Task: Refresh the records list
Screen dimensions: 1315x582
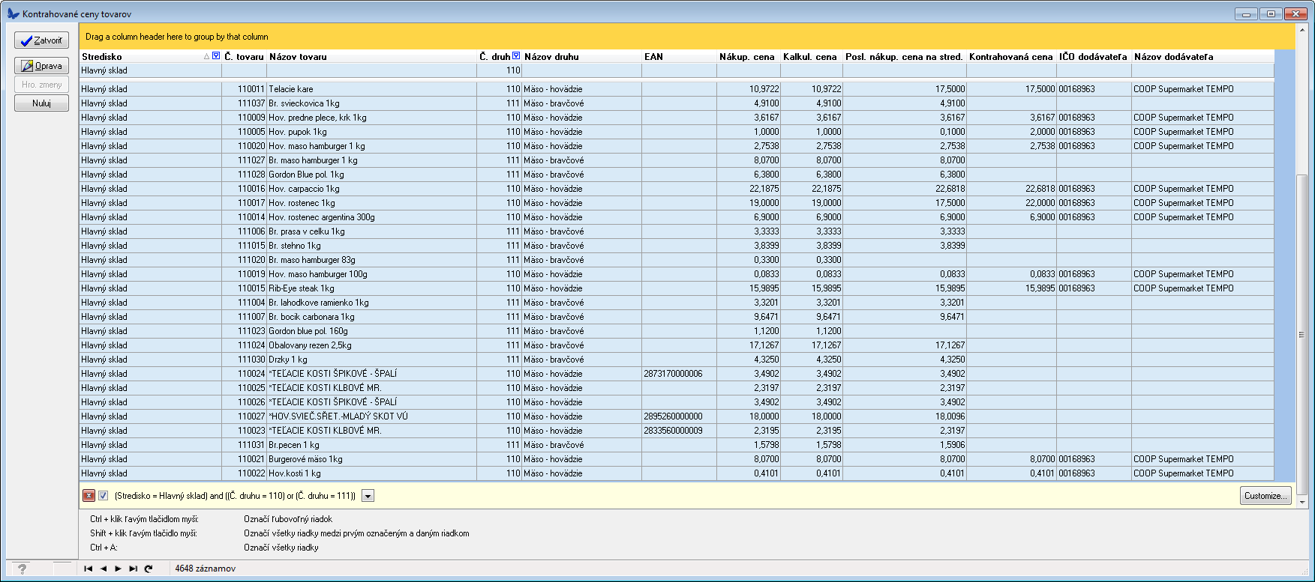Action: [149, 569]
